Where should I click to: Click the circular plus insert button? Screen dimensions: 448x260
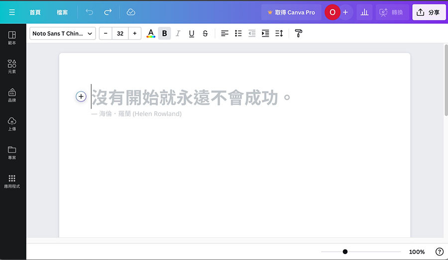click(x=81, y=97)
